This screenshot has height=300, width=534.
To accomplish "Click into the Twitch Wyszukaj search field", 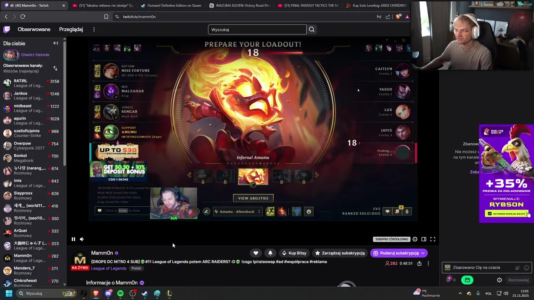I will coord(257,30).
